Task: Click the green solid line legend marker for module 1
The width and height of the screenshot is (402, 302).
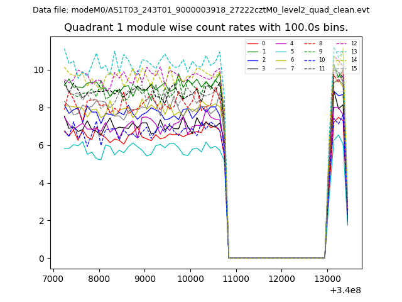Action: (x=253, y=52)
